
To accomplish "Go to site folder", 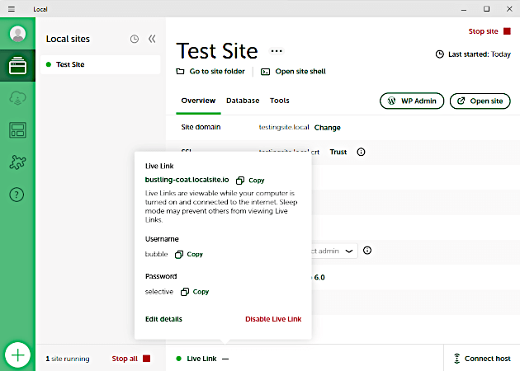I will pos(210,71).
